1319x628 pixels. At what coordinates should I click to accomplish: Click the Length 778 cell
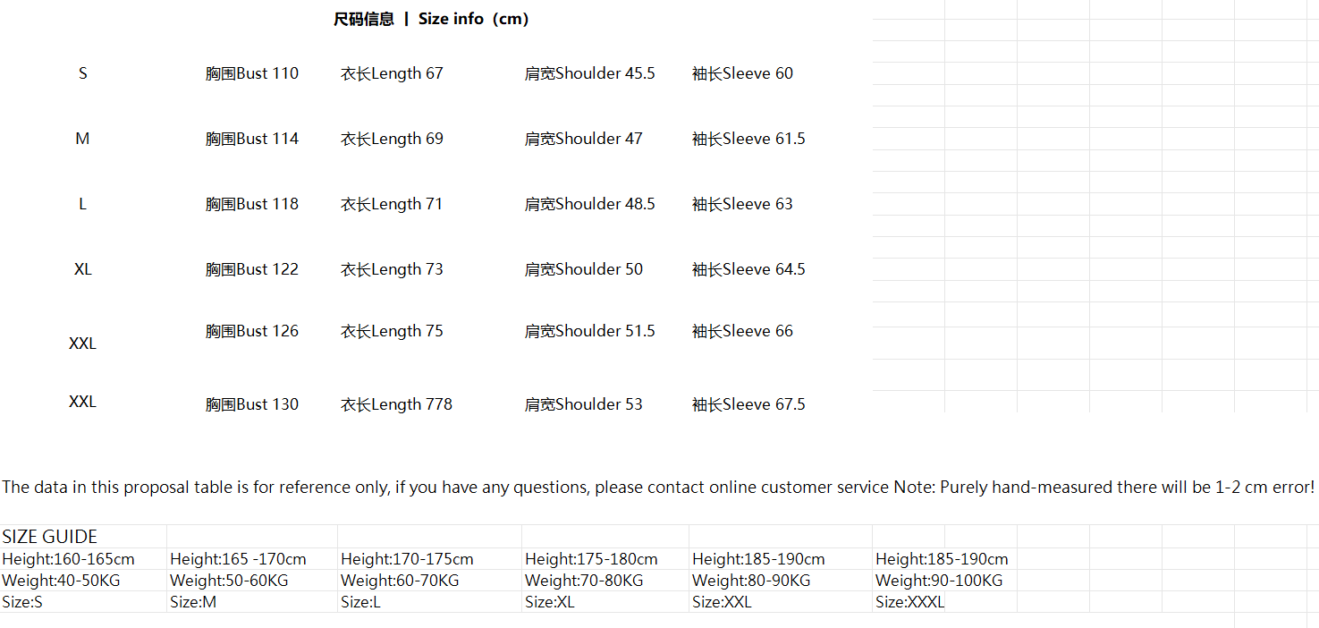396,404
